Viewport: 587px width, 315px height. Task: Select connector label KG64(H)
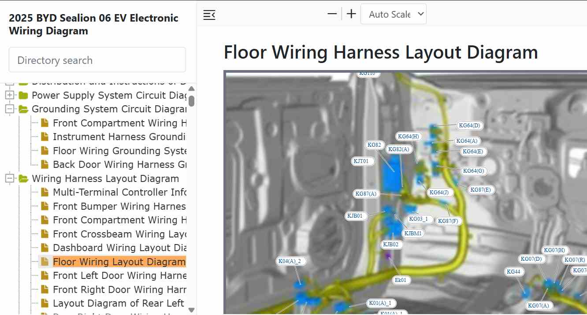(x=408, y=137)
